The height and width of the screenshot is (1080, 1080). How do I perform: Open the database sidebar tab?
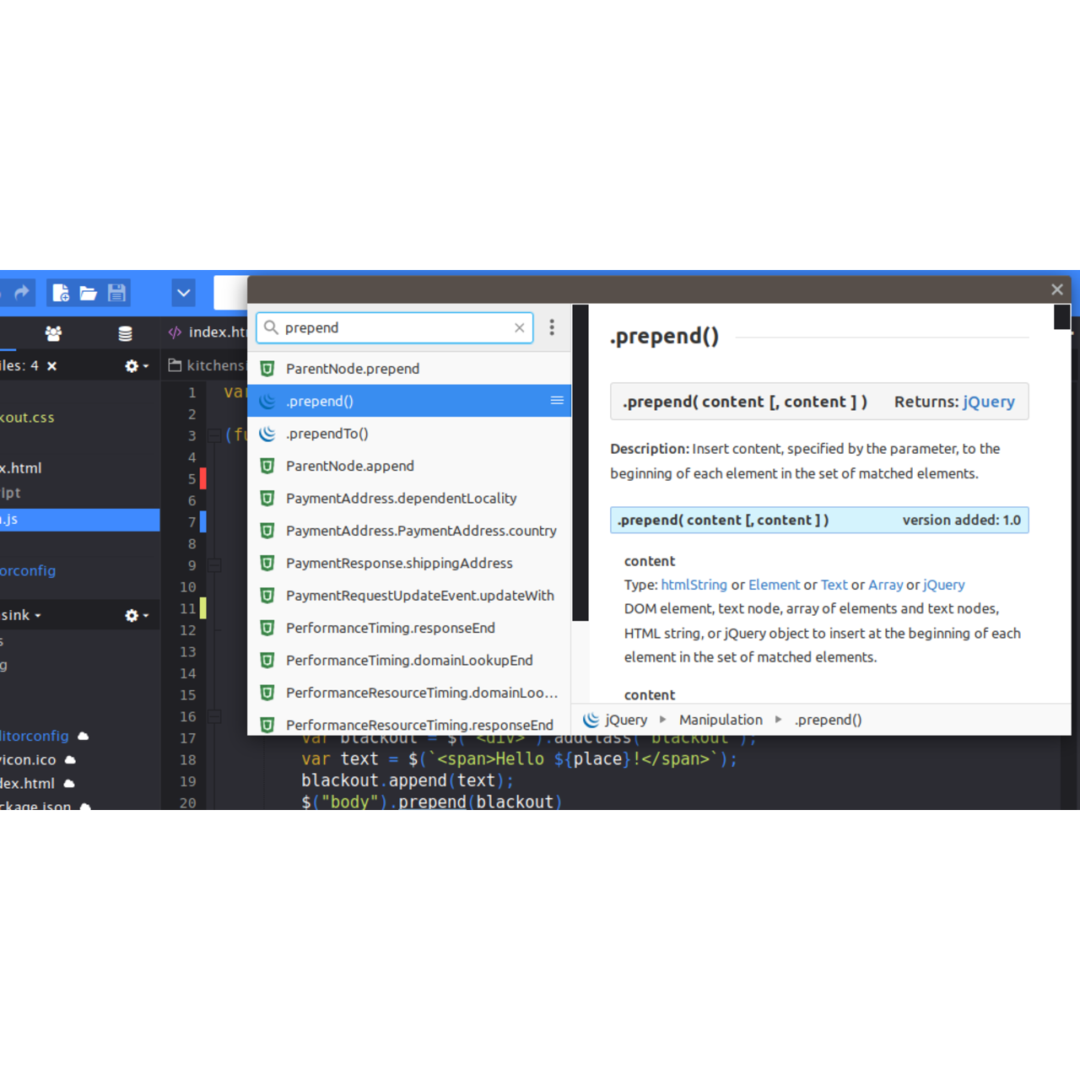pos(125,333)
